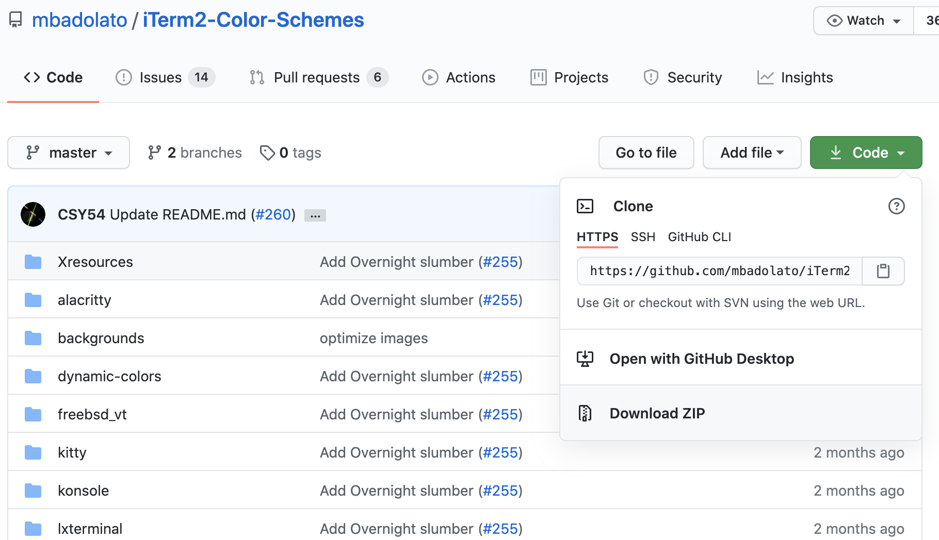Image resolution: width=939 pixels, height=540 pixels.
Task: Click the Pull requests tab label
Action: coord(317,77)
